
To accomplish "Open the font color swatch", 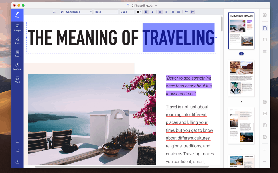I will click(139, 12).
